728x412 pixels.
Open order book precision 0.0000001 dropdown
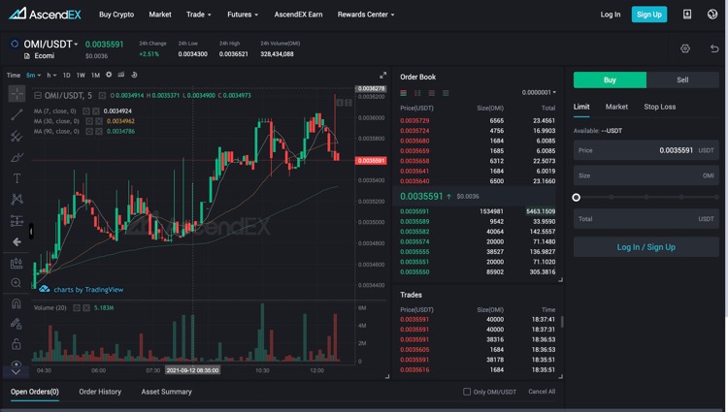539,92
